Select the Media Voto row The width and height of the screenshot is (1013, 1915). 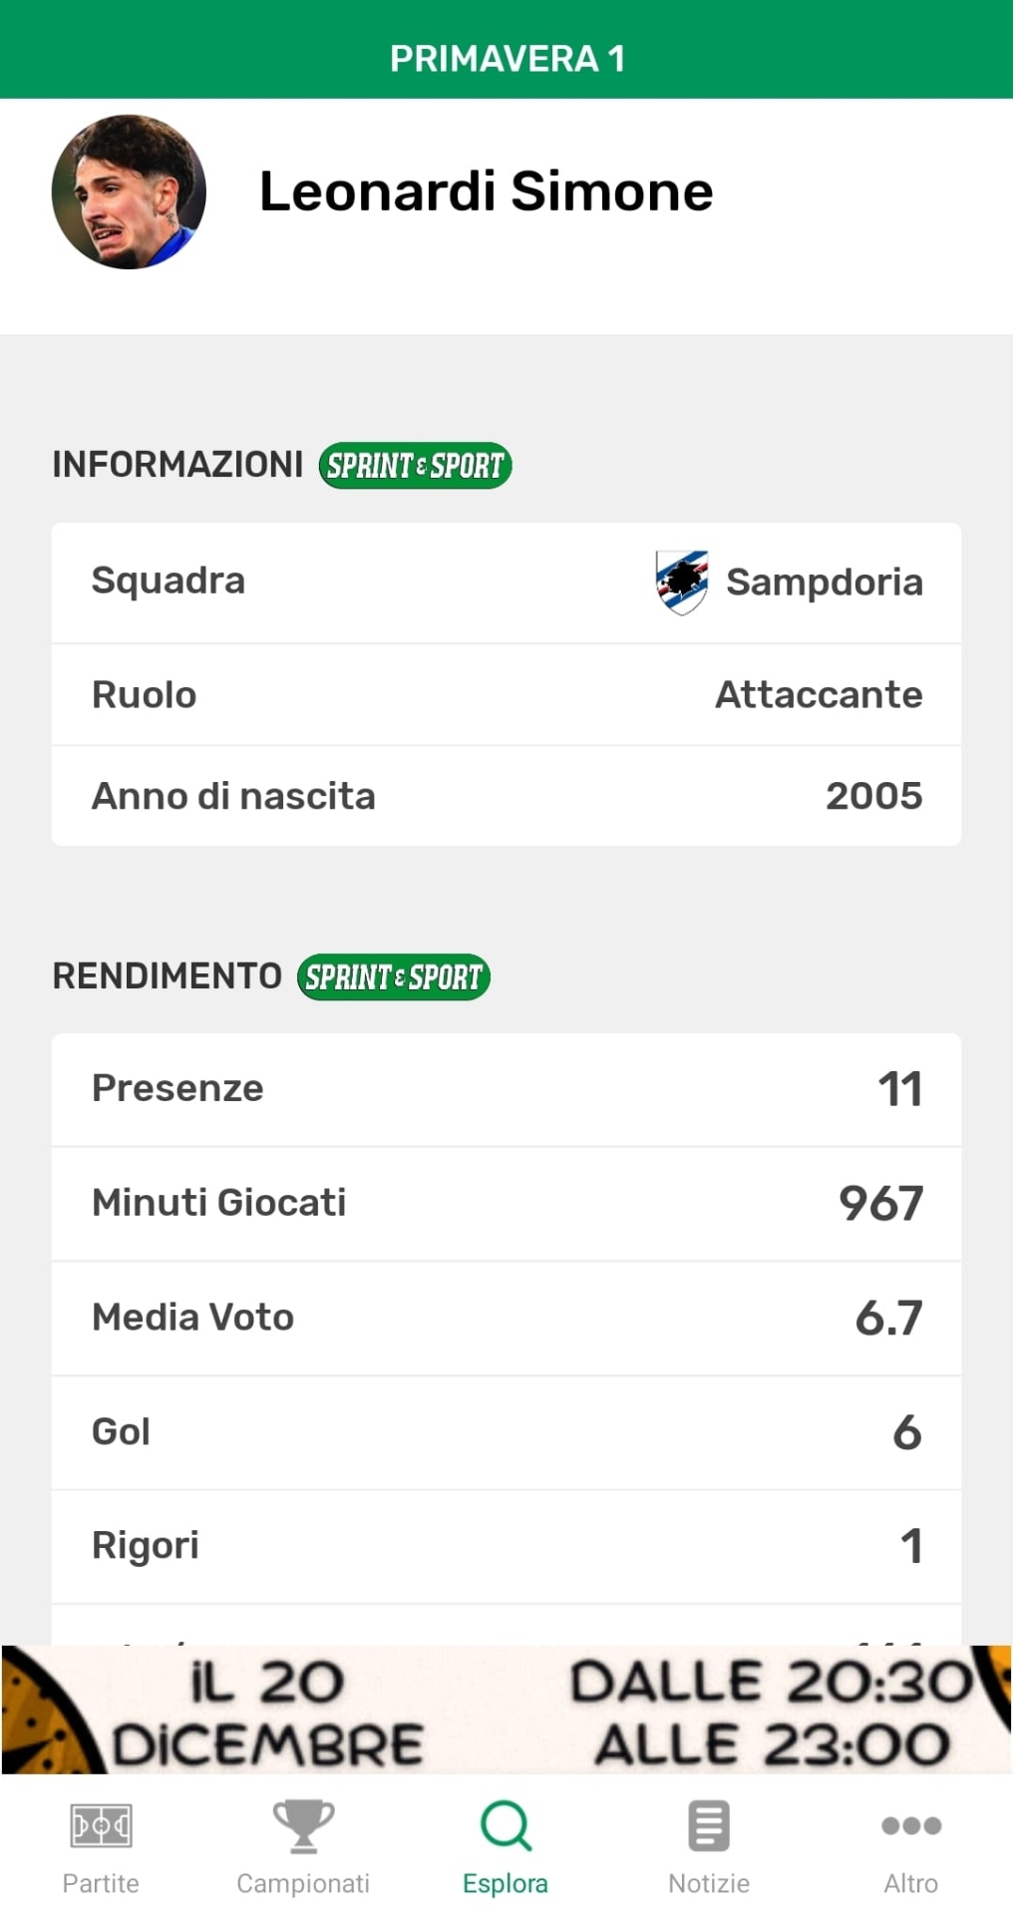[506, 1319]
